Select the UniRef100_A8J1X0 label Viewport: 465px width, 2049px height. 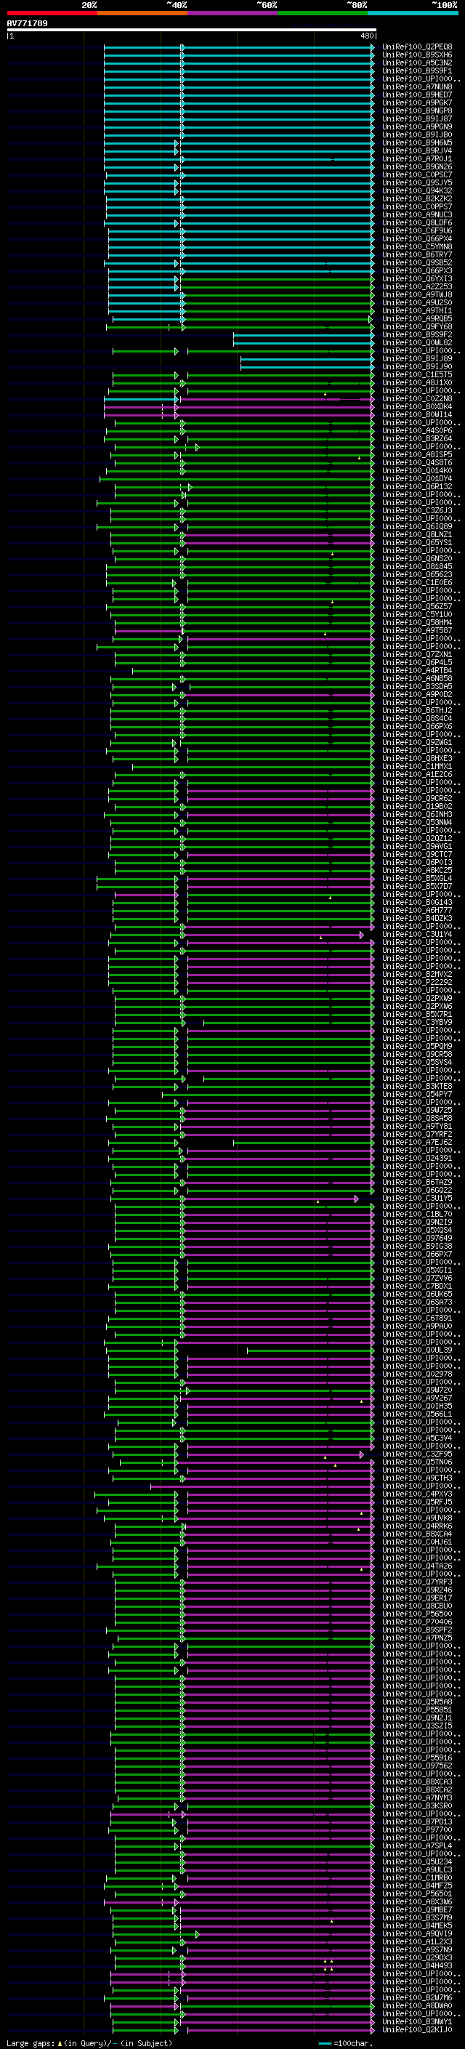(417, 382)
